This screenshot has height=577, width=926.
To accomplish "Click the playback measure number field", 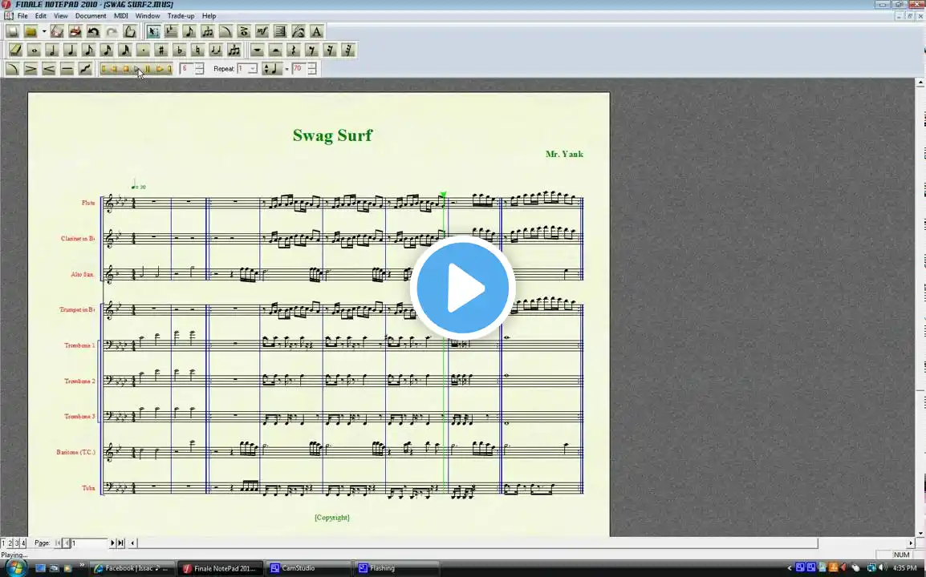I will [x=187, y=69].
